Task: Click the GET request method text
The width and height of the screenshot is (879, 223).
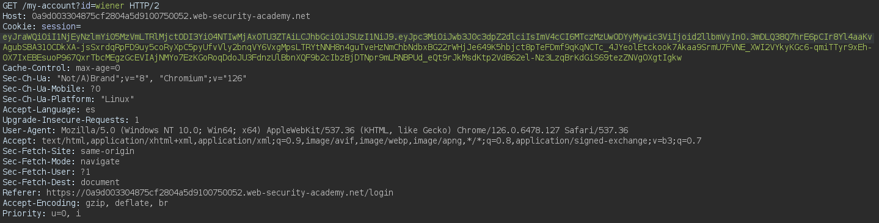Action: (10, 5)
